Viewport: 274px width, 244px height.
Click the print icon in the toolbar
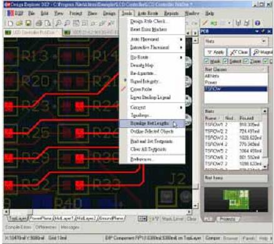pyautogui.click(x=39, y=23)
